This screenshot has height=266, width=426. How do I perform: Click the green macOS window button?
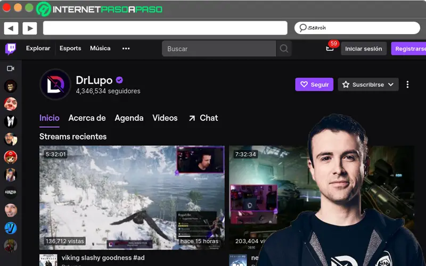coord(29,7)
